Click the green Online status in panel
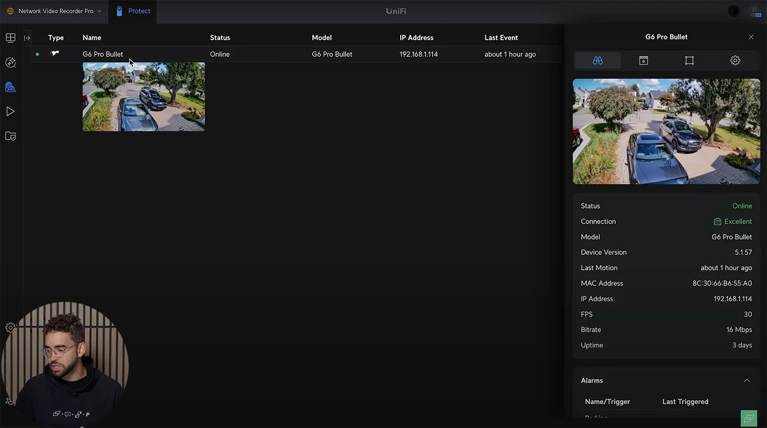The width and height of the screenshot is (767, 428). [x=742, y=206]
